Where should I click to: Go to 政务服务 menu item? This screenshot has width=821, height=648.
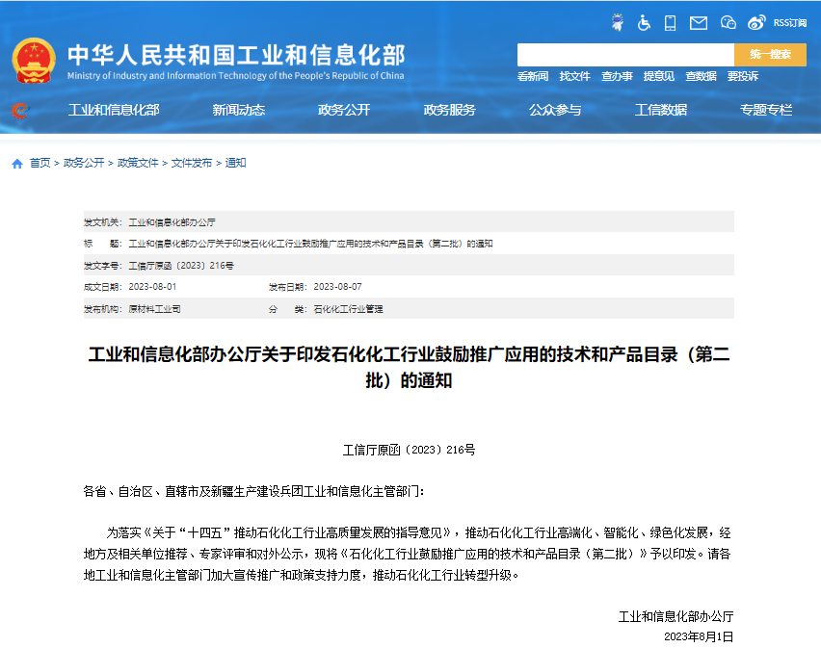tap(449, 110)
